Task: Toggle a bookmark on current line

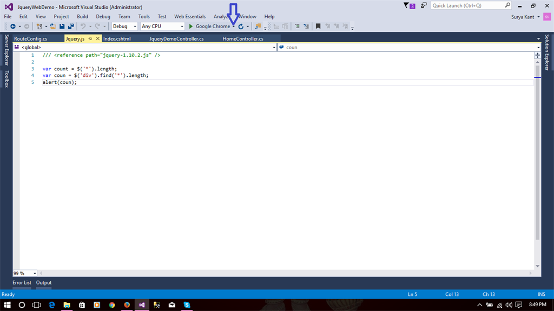Action: tap(318, 26)
